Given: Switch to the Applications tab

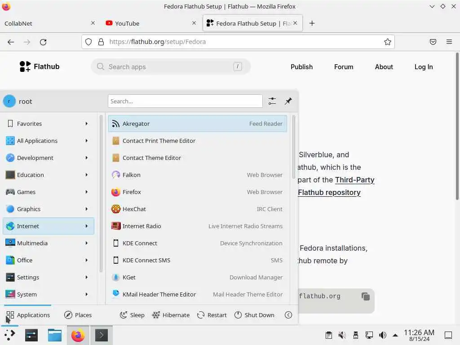Looking at the screenshot, I should [28, 315].
